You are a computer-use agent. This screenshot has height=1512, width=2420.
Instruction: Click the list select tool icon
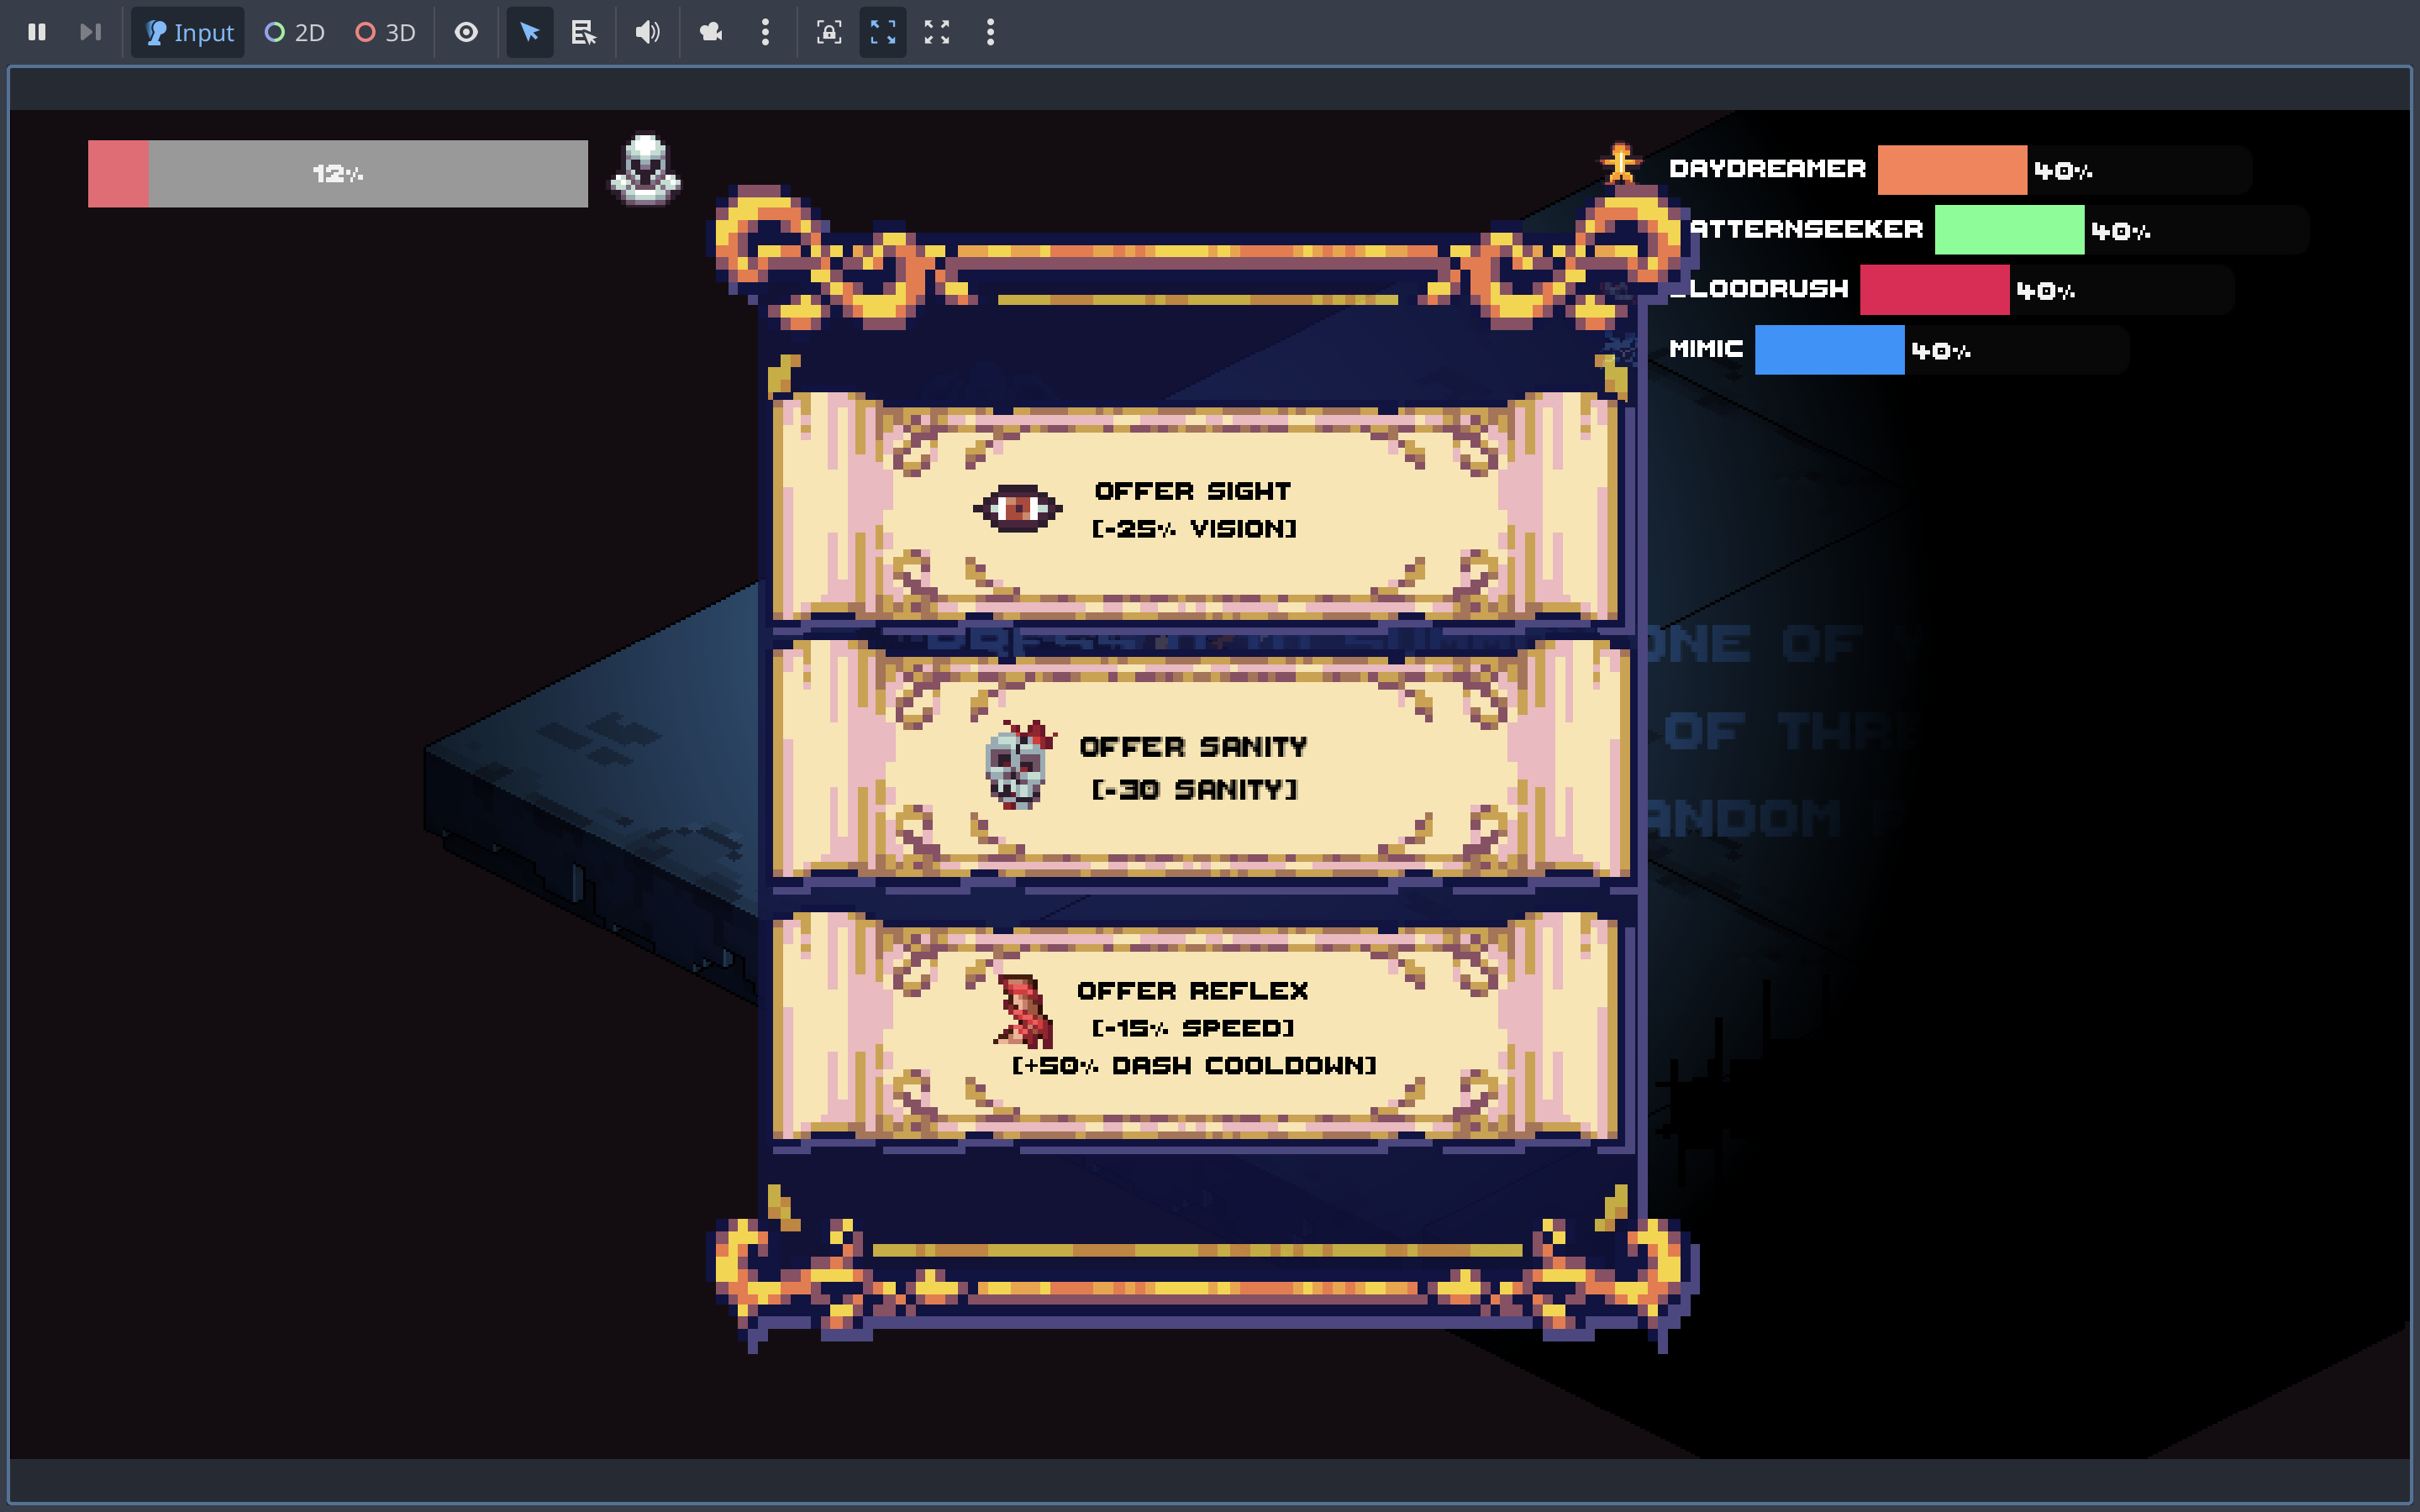(x=583, y=32)
